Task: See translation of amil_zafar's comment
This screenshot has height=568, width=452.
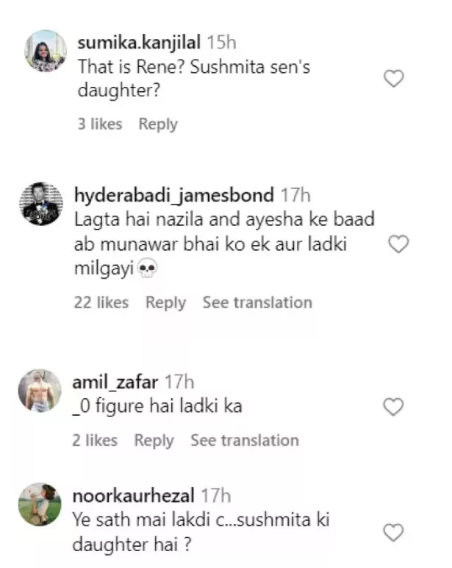Action: 245,441
